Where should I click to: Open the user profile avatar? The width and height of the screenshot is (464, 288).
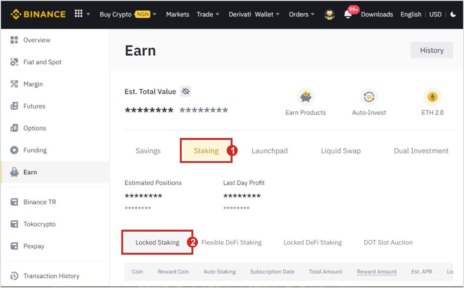pyautogui.click(x=329, y=14)
